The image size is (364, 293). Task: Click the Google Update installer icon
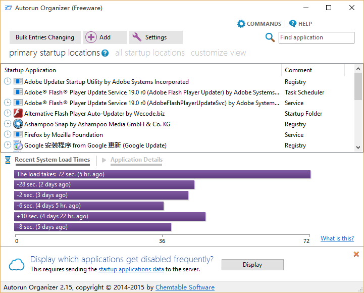pos(18,145)
